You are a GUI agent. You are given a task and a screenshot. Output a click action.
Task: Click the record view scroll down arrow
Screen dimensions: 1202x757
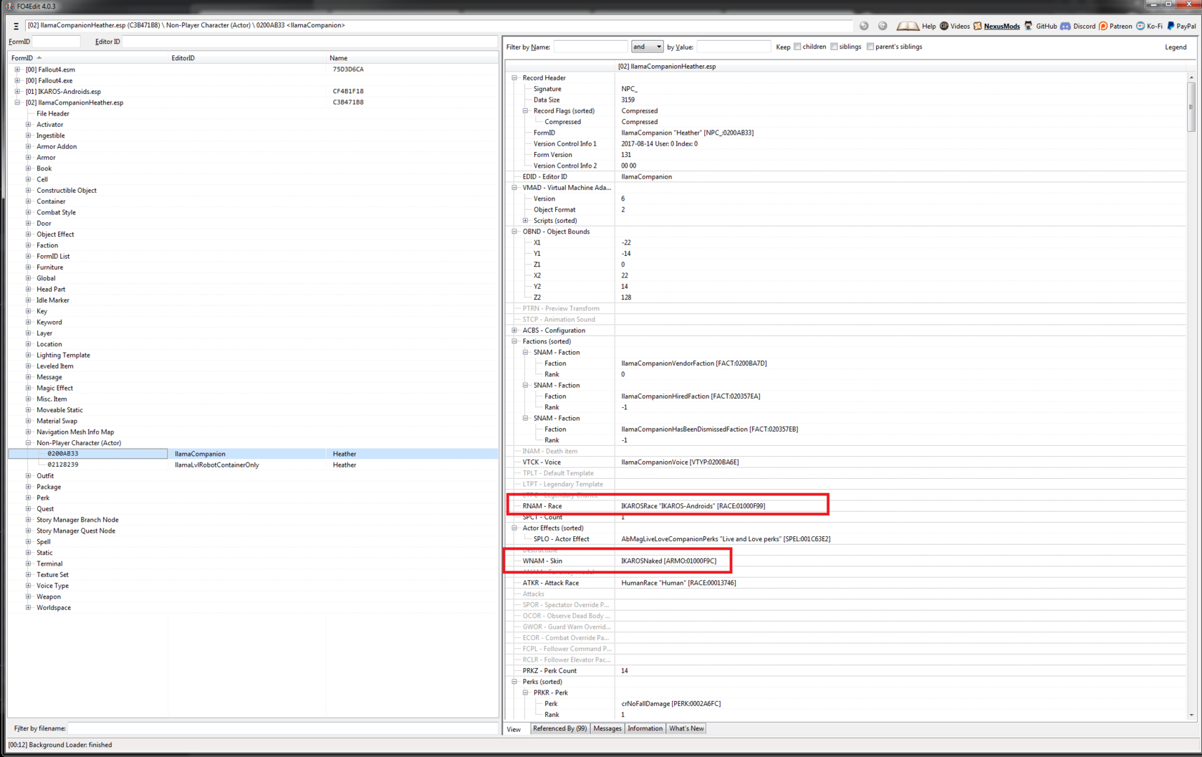pyautogui.click(x=1191, y=715)
